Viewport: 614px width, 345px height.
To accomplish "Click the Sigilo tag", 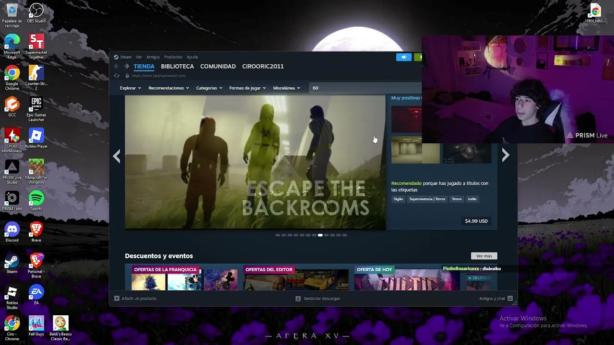I will click(398, 199).
